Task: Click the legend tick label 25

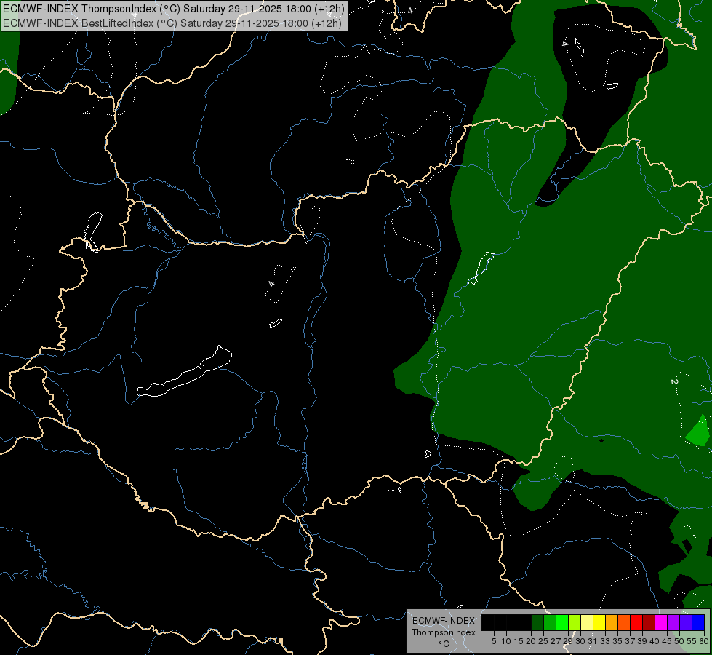Action: (543, 641)
